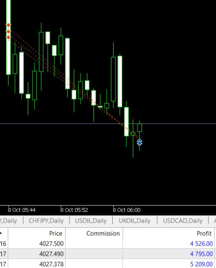This screenshot has width=216, height=268.
Task: Switch to the USOIL,Daily chart tab
Action: point(91,221)
